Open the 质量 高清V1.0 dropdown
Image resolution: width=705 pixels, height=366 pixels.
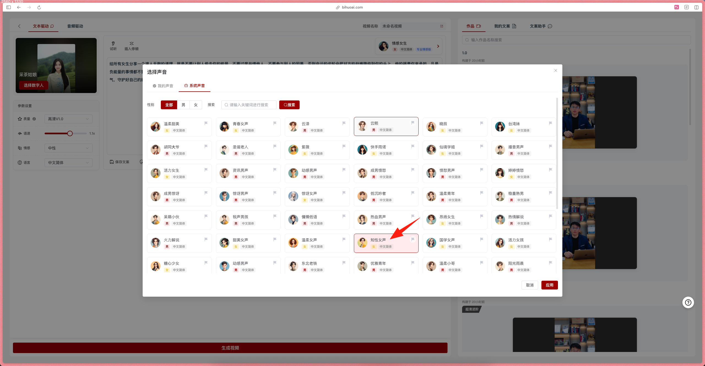coord(68,119)
